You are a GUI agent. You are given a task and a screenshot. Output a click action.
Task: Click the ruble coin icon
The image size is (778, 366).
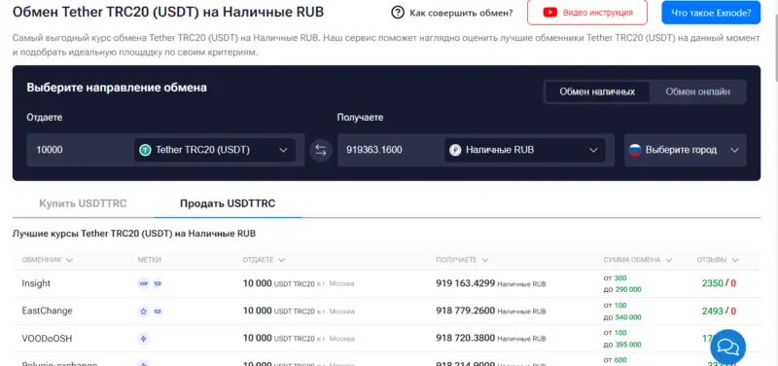[x=455, y=150]
